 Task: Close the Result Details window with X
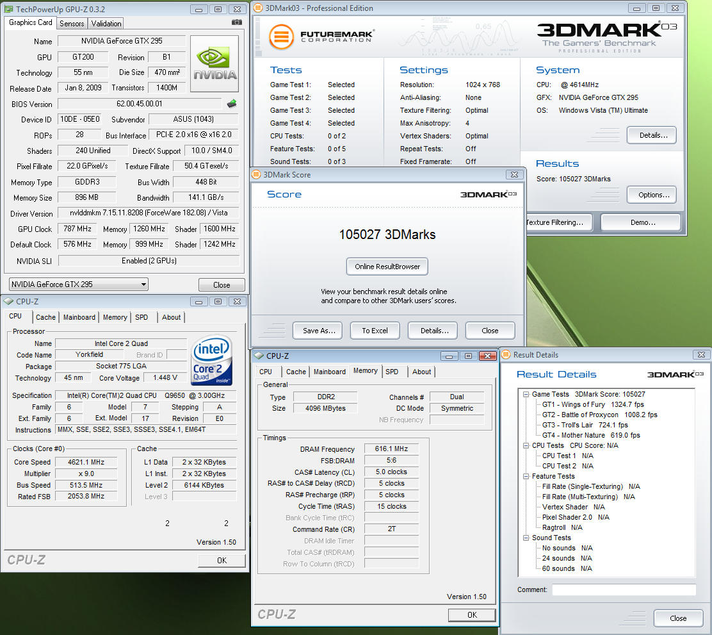(701, 354)
